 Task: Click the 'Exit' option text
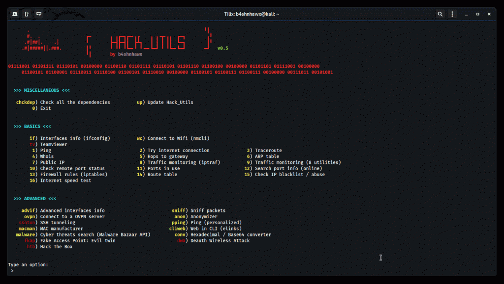(x=46, y=108)
